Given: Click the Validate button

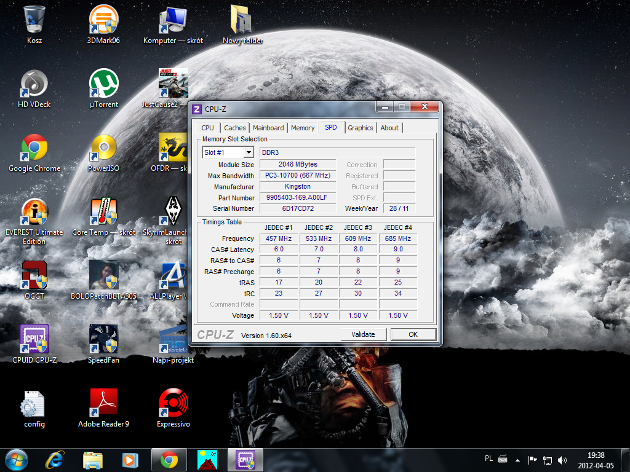Looking at the screenshot, I should [x=363, y=334].
